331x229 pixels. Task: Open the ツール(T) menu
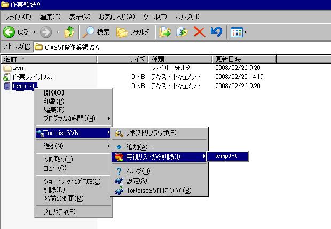point(155,17)
